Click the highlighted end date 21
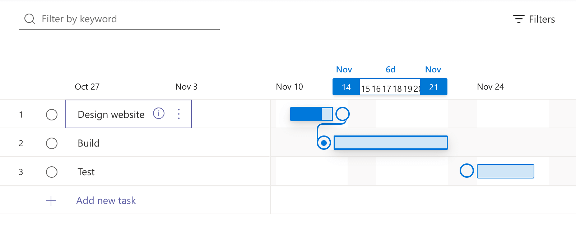 [434, 87]
